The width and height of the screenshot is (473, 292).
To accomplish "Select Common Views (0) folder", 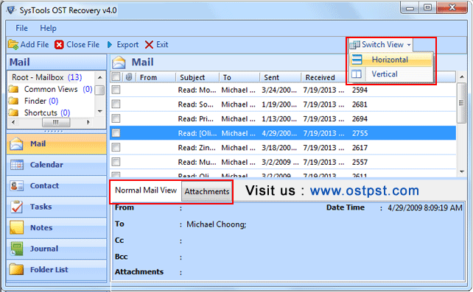I will [x=58, y=89].
